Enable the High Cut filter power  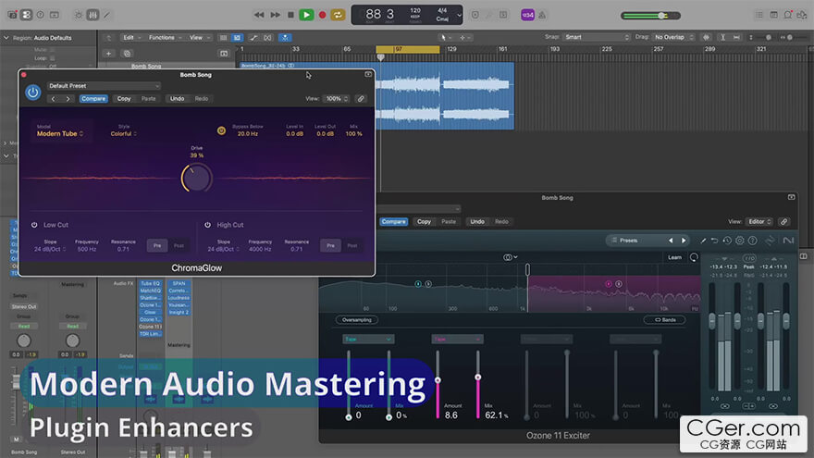(207, 225)
